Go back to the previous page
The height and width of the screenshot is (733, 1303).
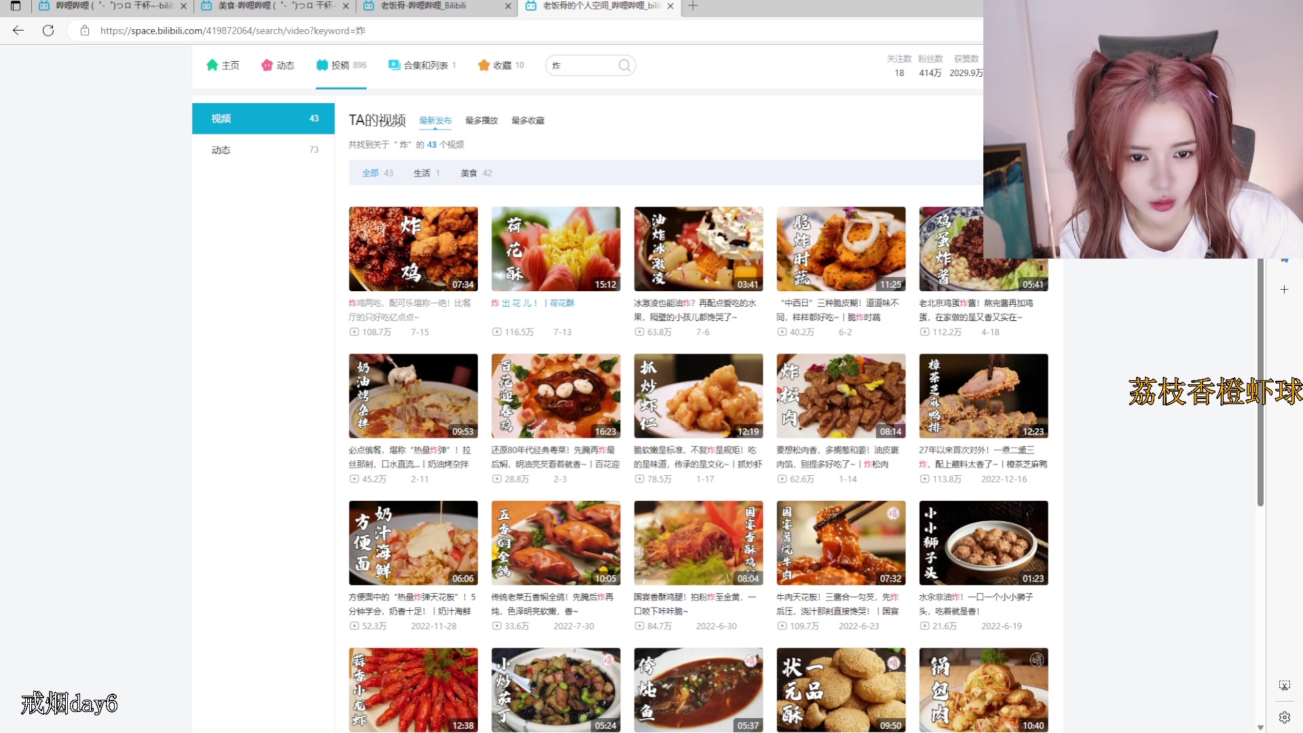pos(18,31)
